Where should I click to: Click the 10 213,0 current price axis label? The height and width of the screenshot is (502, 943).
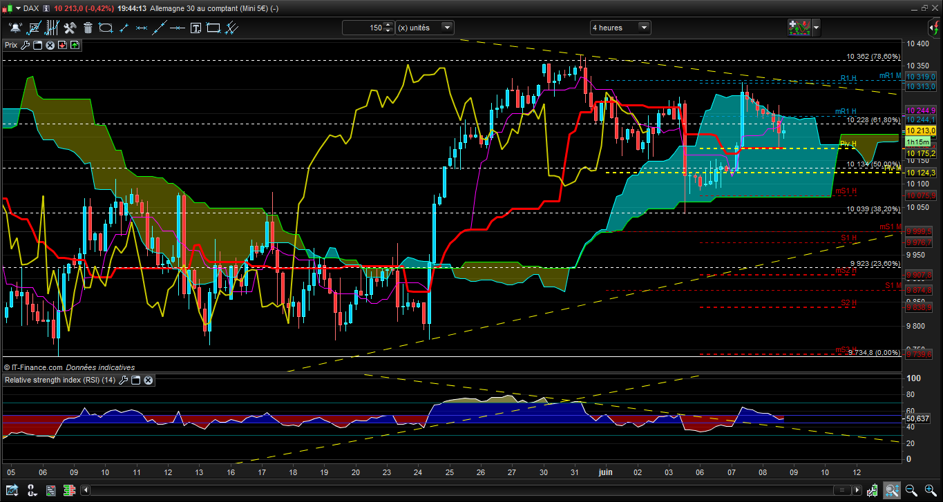click(x=921, y=131)
